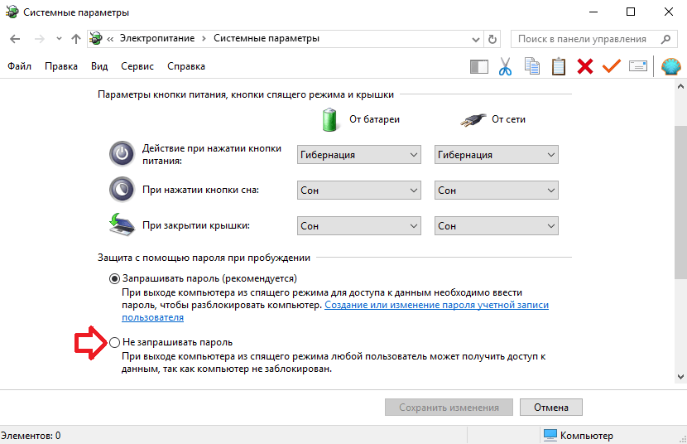Click the Отмена button

[551, 408]
